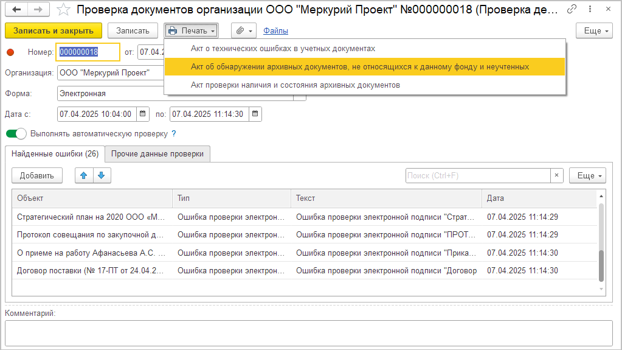Open the 'Файлы' link
Screen dimensions: 622x350
(x=275, y=30)
